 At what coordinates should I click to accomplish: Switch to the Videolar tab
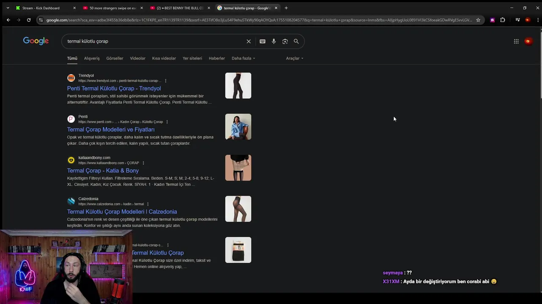pyautogui.click(x=138, y=58)
